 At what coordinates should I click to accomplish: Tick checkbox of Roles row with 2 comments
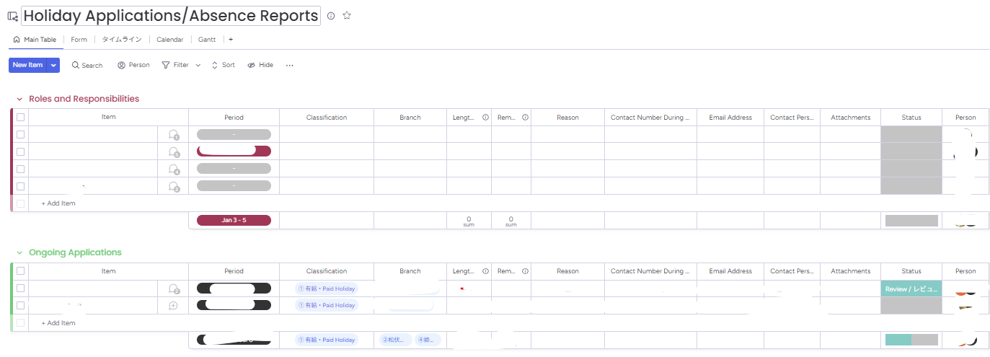click(21, 186)
